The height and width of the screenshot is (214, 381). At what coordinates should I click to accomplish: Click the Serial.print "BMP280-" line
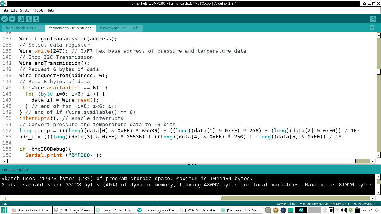tap(64, 155)
